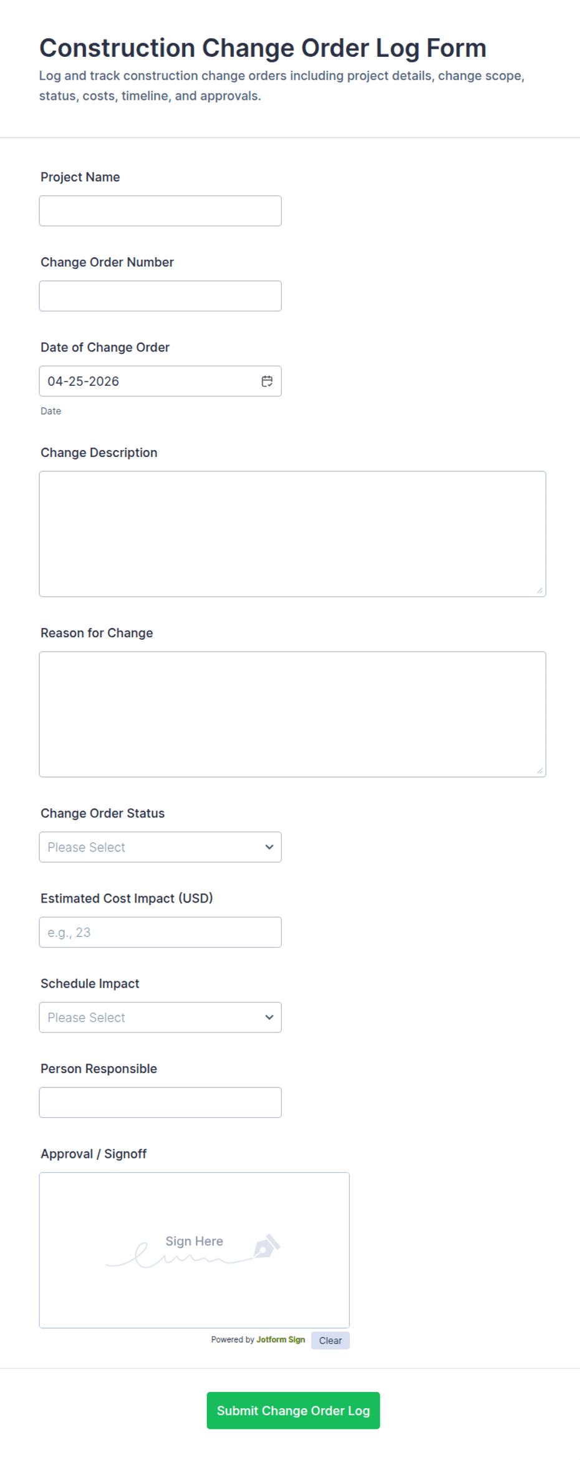Clear the signature field

(330, 1340)
